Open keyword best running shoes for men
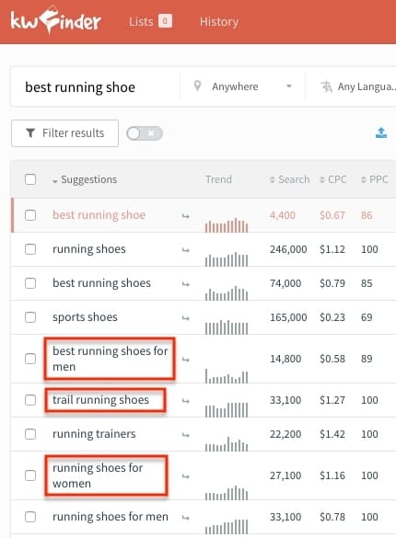This screenshot has height=538, width=396. coord(110,359)
